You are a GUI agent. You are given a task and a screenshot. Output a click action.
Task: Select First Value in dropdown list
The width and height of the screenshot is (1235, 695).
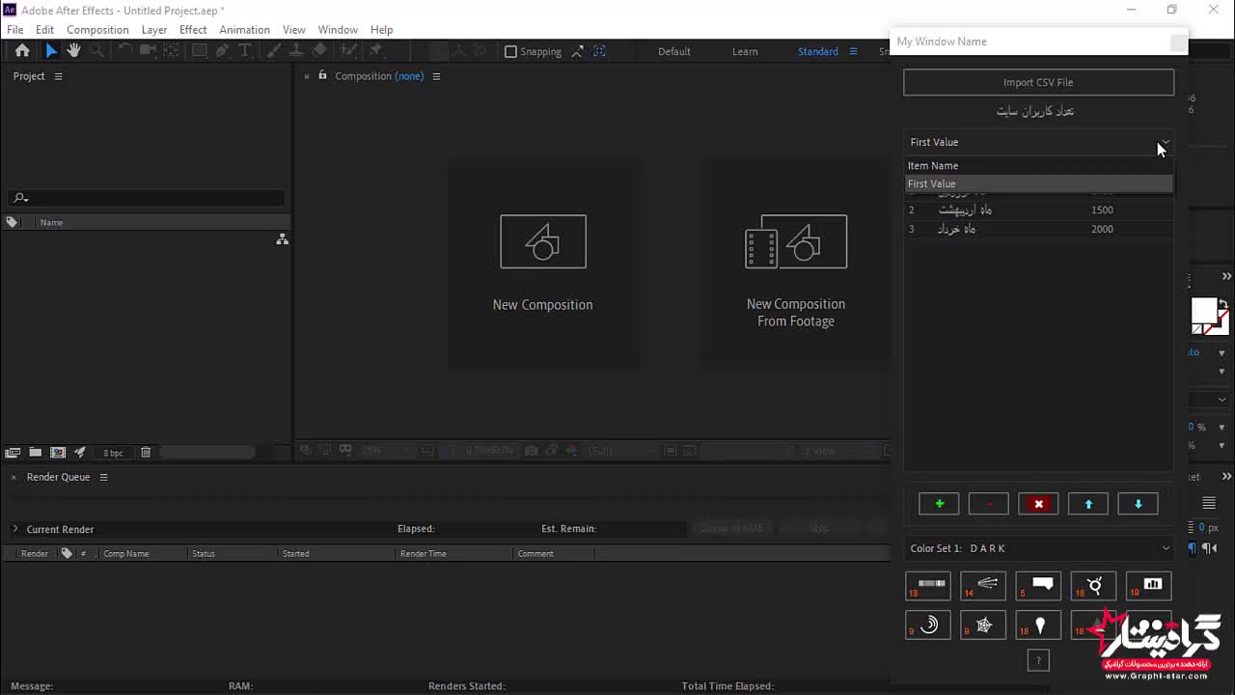coord(1038,183)
